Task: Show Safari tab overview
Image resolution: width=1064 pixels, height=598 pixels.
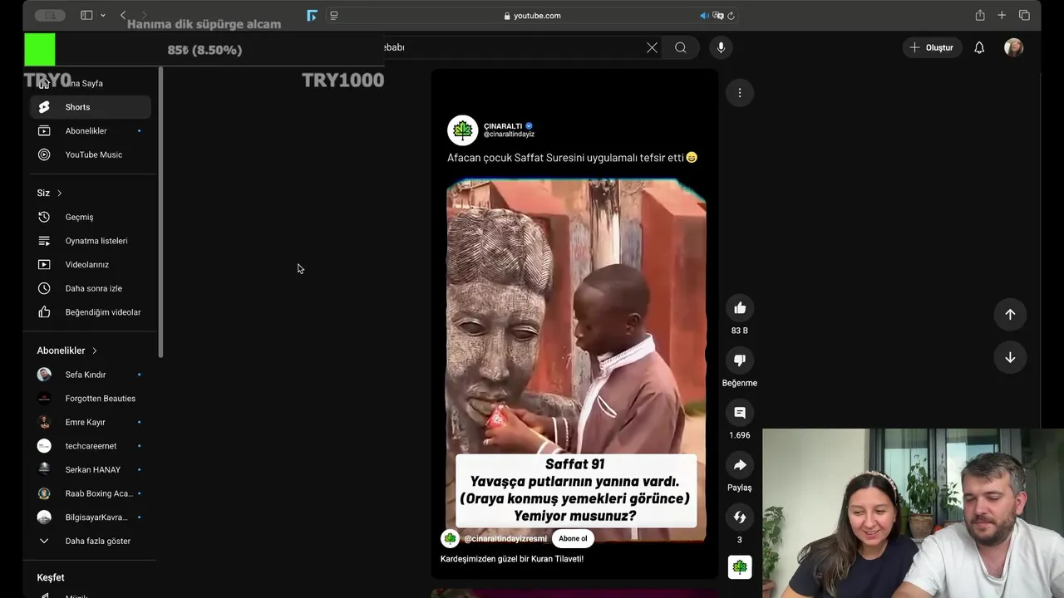Action: tap(1024, 15)
